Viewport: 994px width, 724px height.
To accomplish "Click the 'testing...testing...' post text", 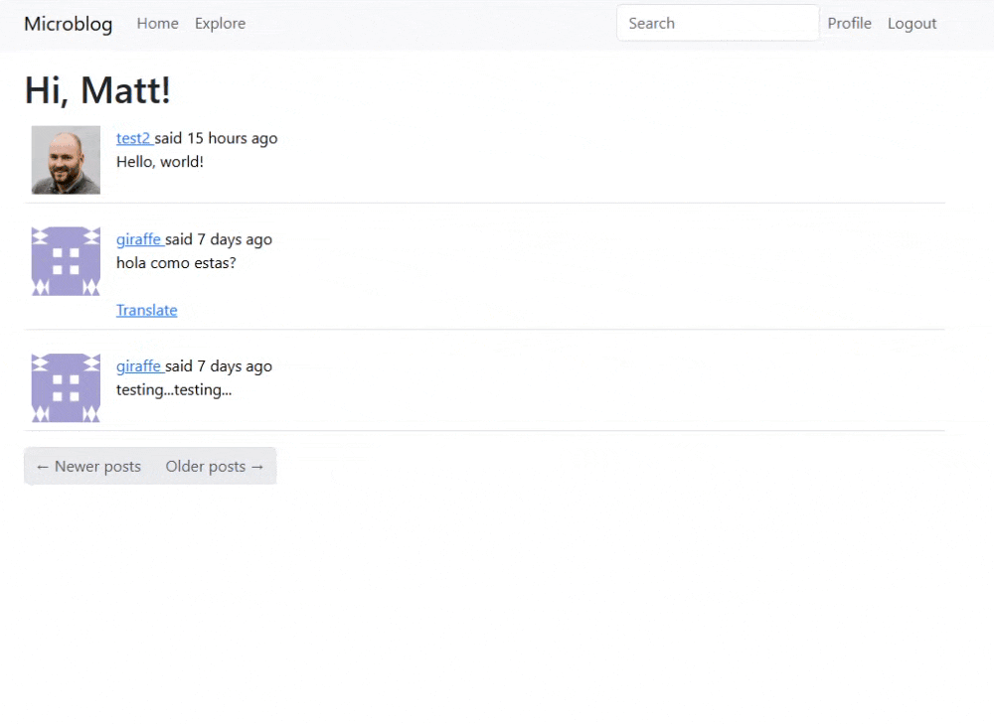I will pos(173,390).
